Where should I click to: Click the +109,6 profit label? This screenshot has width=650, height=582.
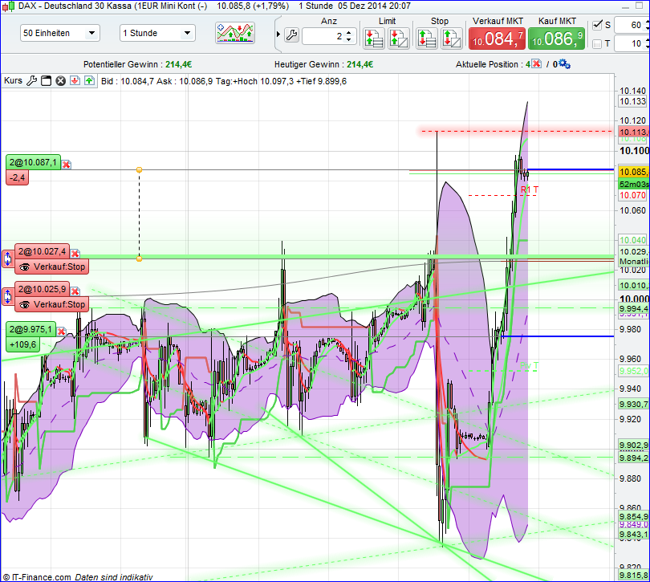coord(22,344)
